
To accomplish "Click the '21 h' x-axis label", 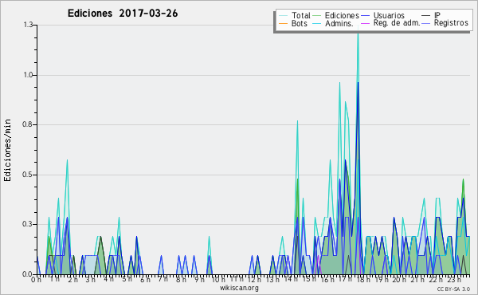I will click(x=418, y=280).
